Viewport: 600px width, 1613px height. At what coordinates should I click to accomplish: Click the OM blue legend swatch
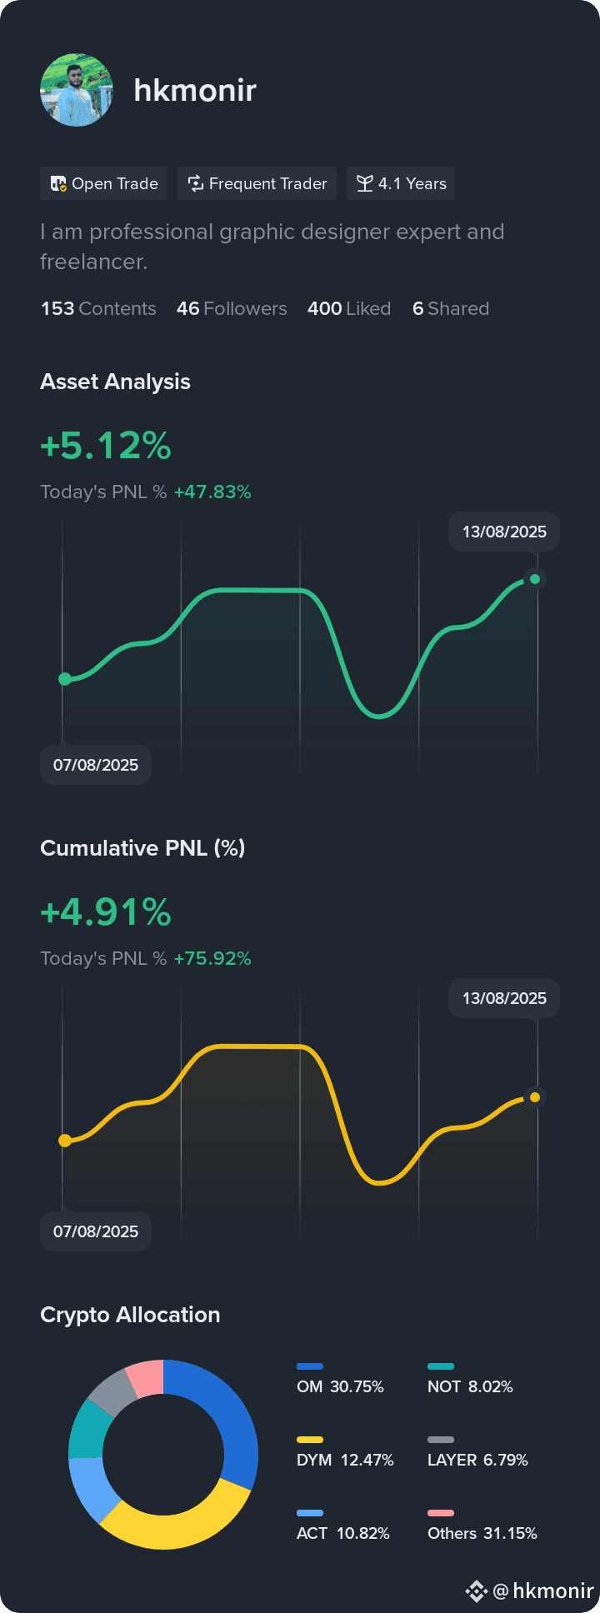[310, 1366]
